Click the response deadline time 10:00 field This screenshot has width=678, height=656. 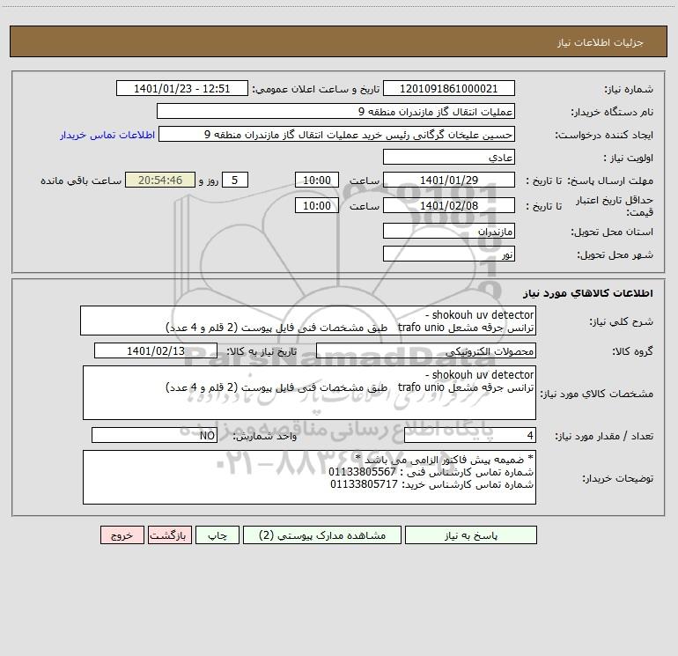pos(316,180)
